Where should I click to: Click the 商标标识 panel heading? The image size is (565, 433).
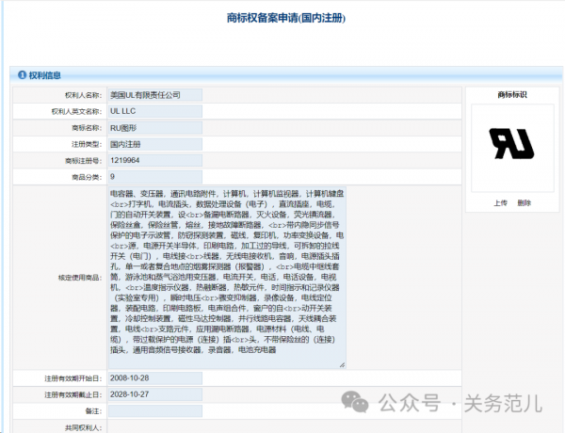tap(511, 95)
